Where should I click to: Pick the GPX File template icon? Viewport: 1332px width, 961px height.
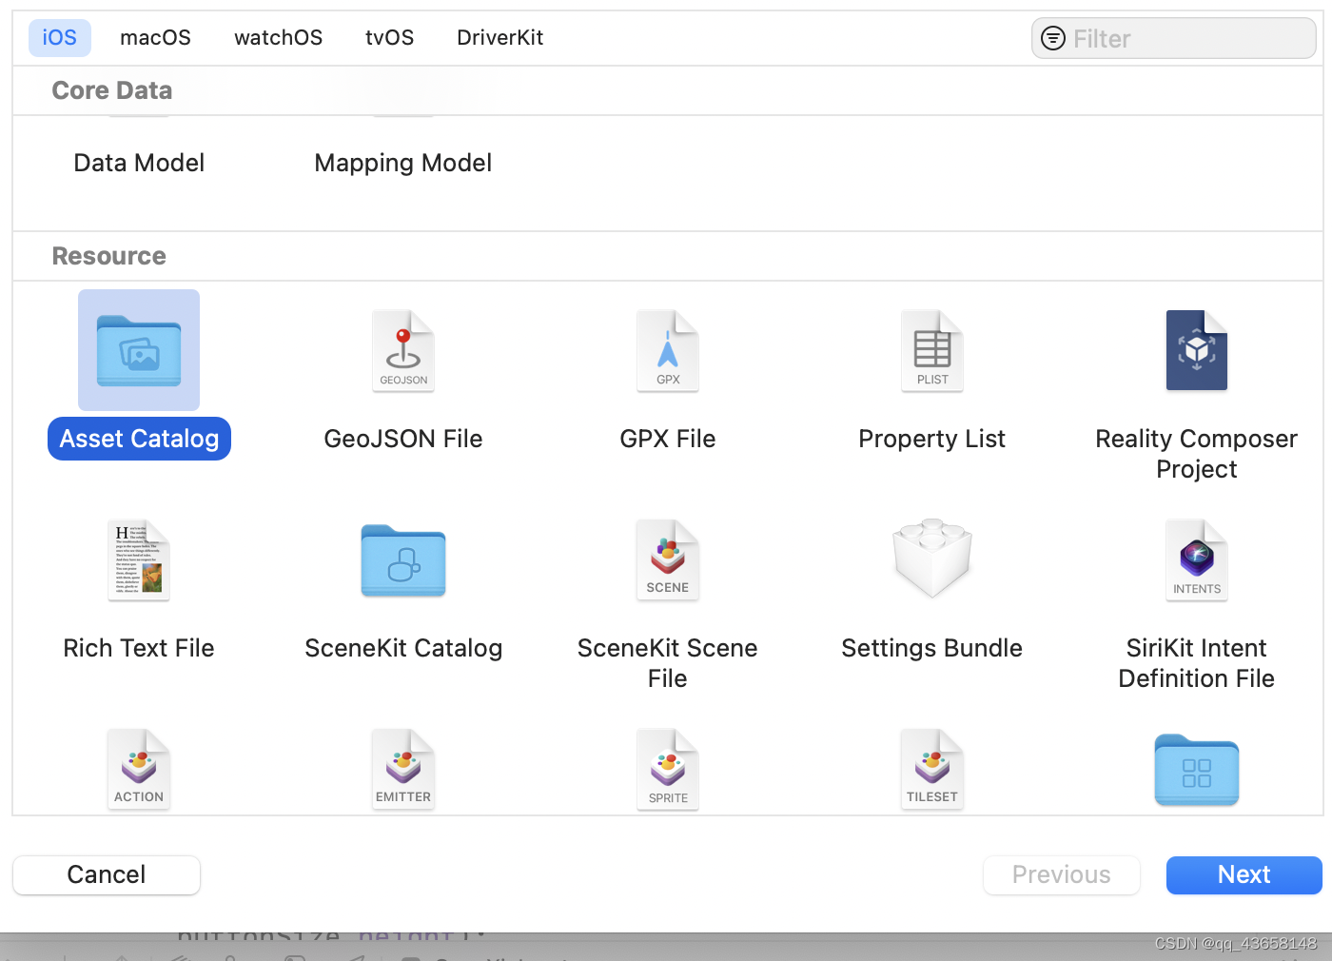tap(668, 351)
